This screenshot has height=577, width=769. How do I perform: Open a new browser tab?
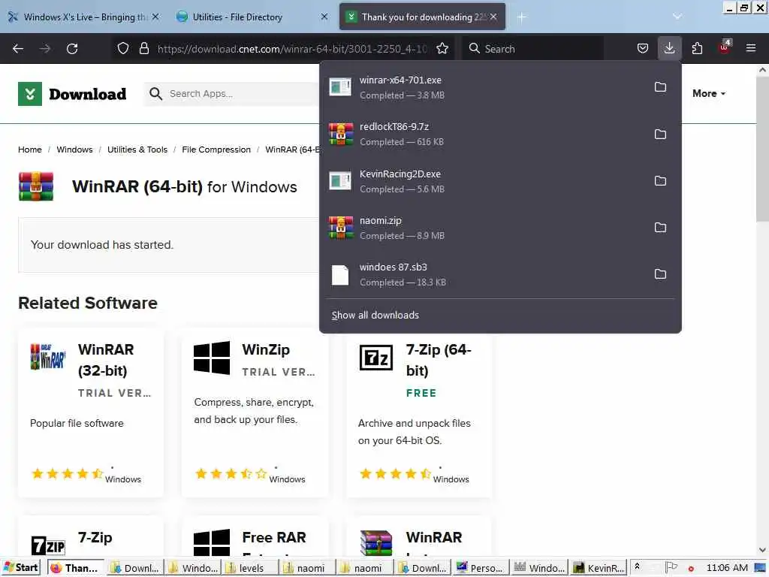click(521, 17)
